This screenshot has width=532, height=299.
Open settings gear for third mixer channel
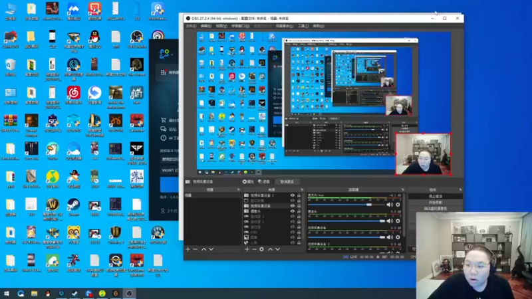pos(398,237)
